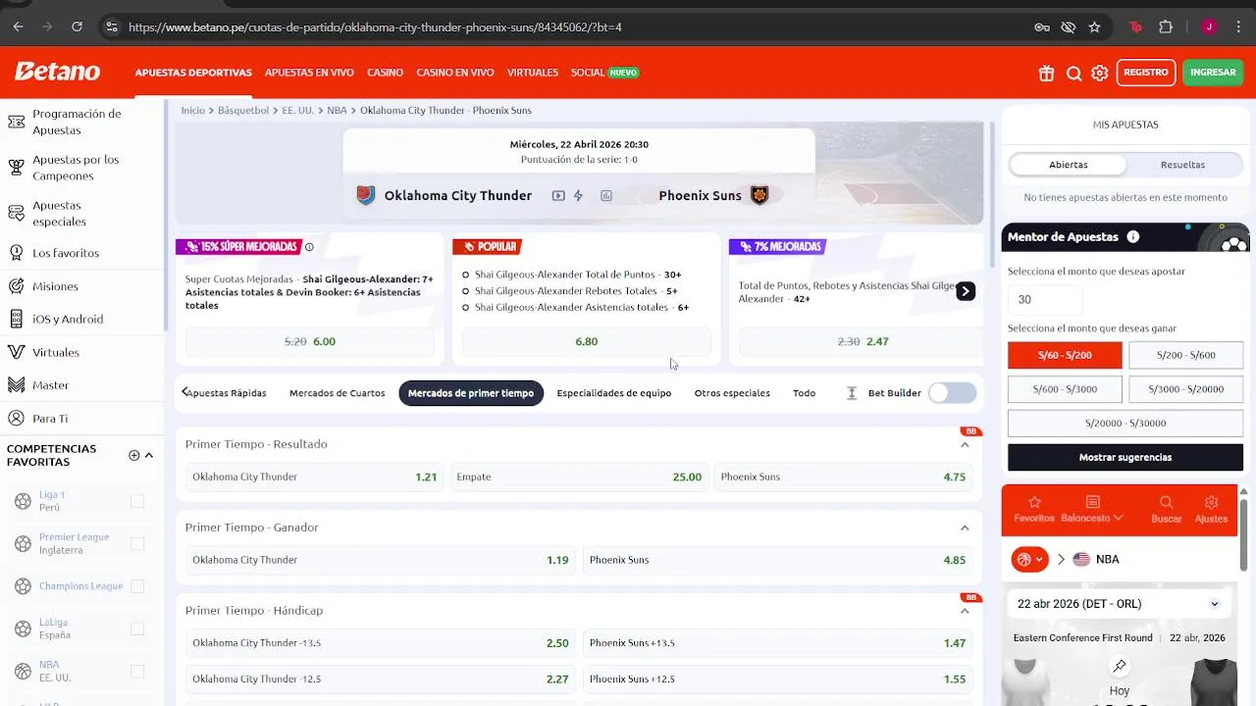Click the browser address bar URL
The height and width of the screenshot is (706, 1256).
(375, 27)
